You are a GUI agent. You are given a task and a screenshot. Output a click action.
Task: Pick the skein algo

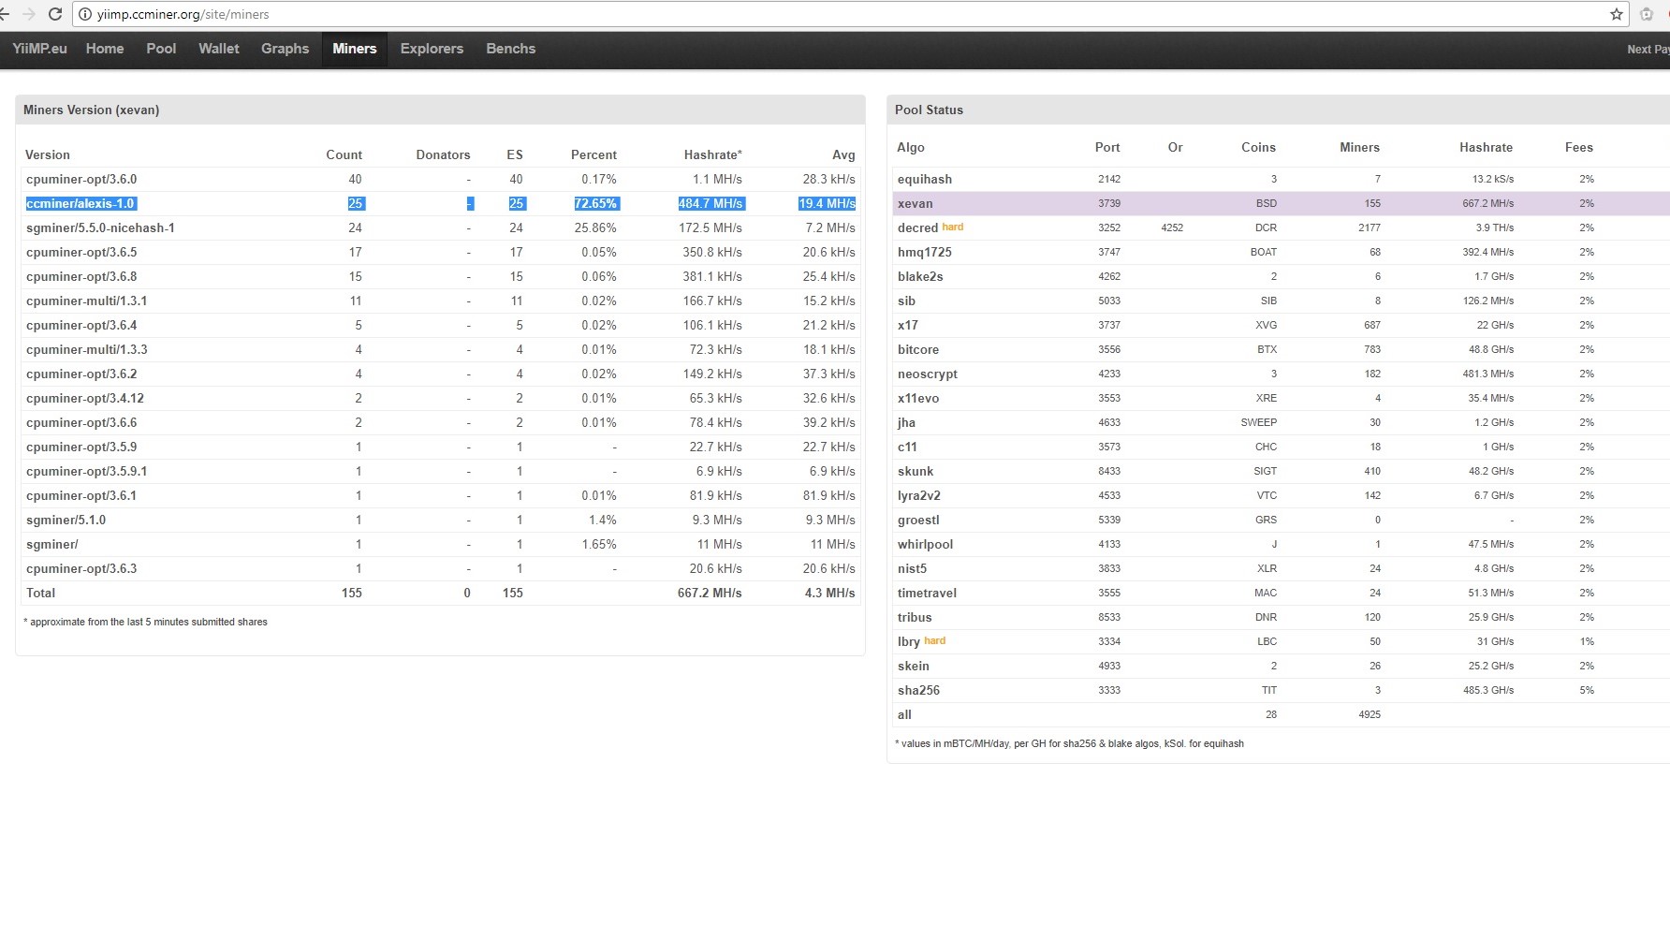point(914,666)
